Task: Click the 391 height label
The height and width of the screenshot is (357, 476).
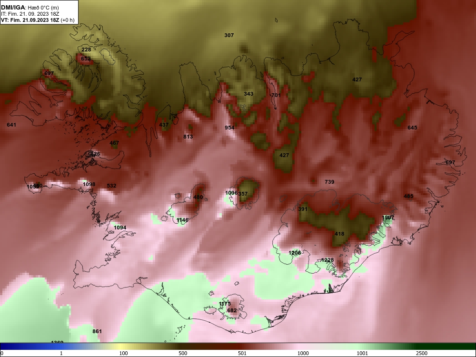Action: tap(303, 209)
